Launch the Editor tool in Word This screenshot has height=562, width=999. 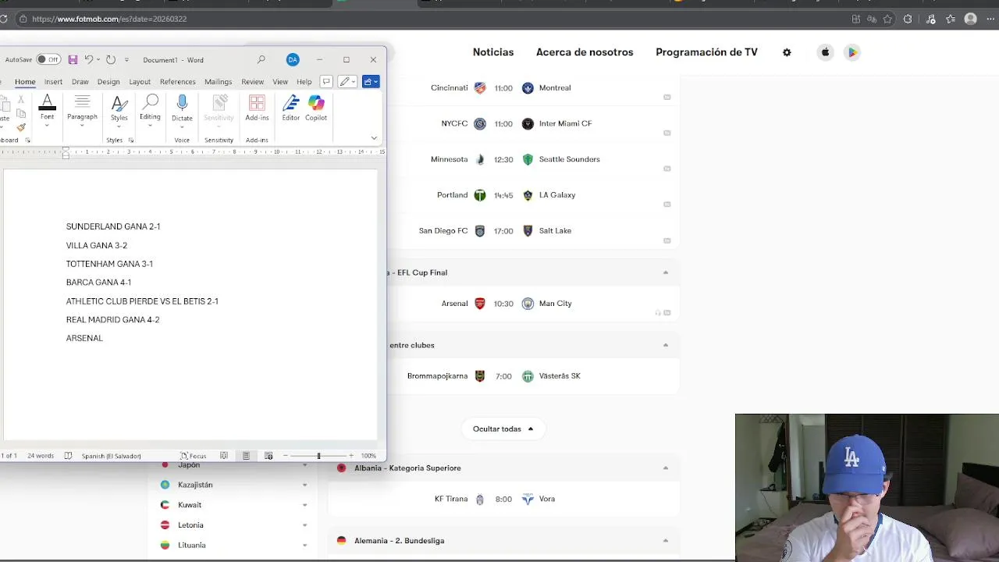290,108
